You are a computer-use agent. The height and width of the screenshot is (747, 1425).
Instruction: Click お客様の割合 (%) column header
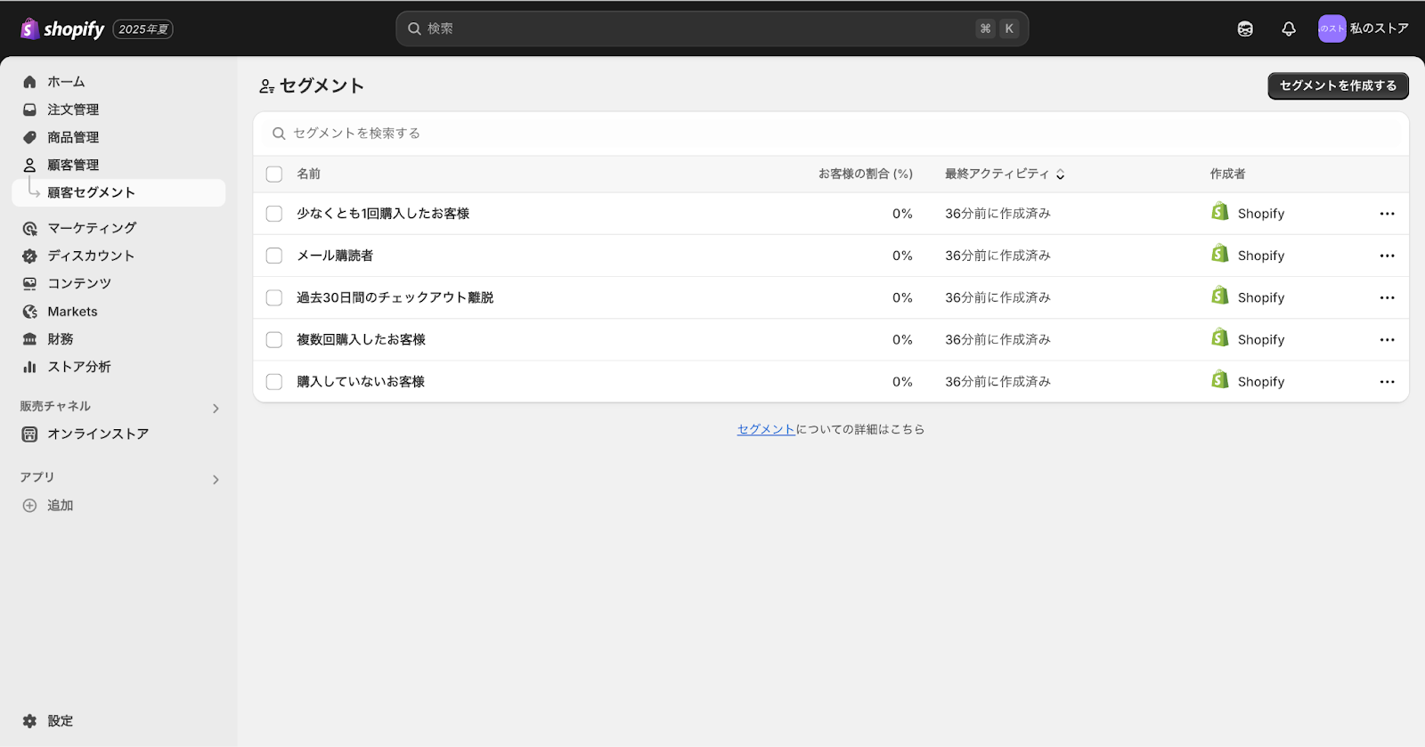coord(866,175)
